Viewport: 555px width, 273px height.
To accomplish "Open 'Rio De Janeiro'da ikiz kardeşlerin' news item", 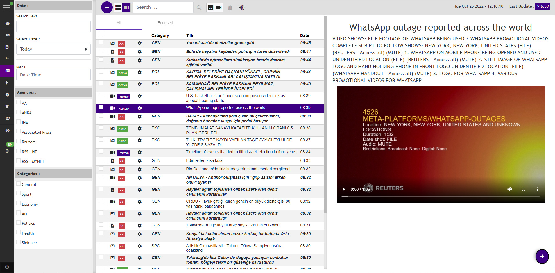I will click(238, 169).
